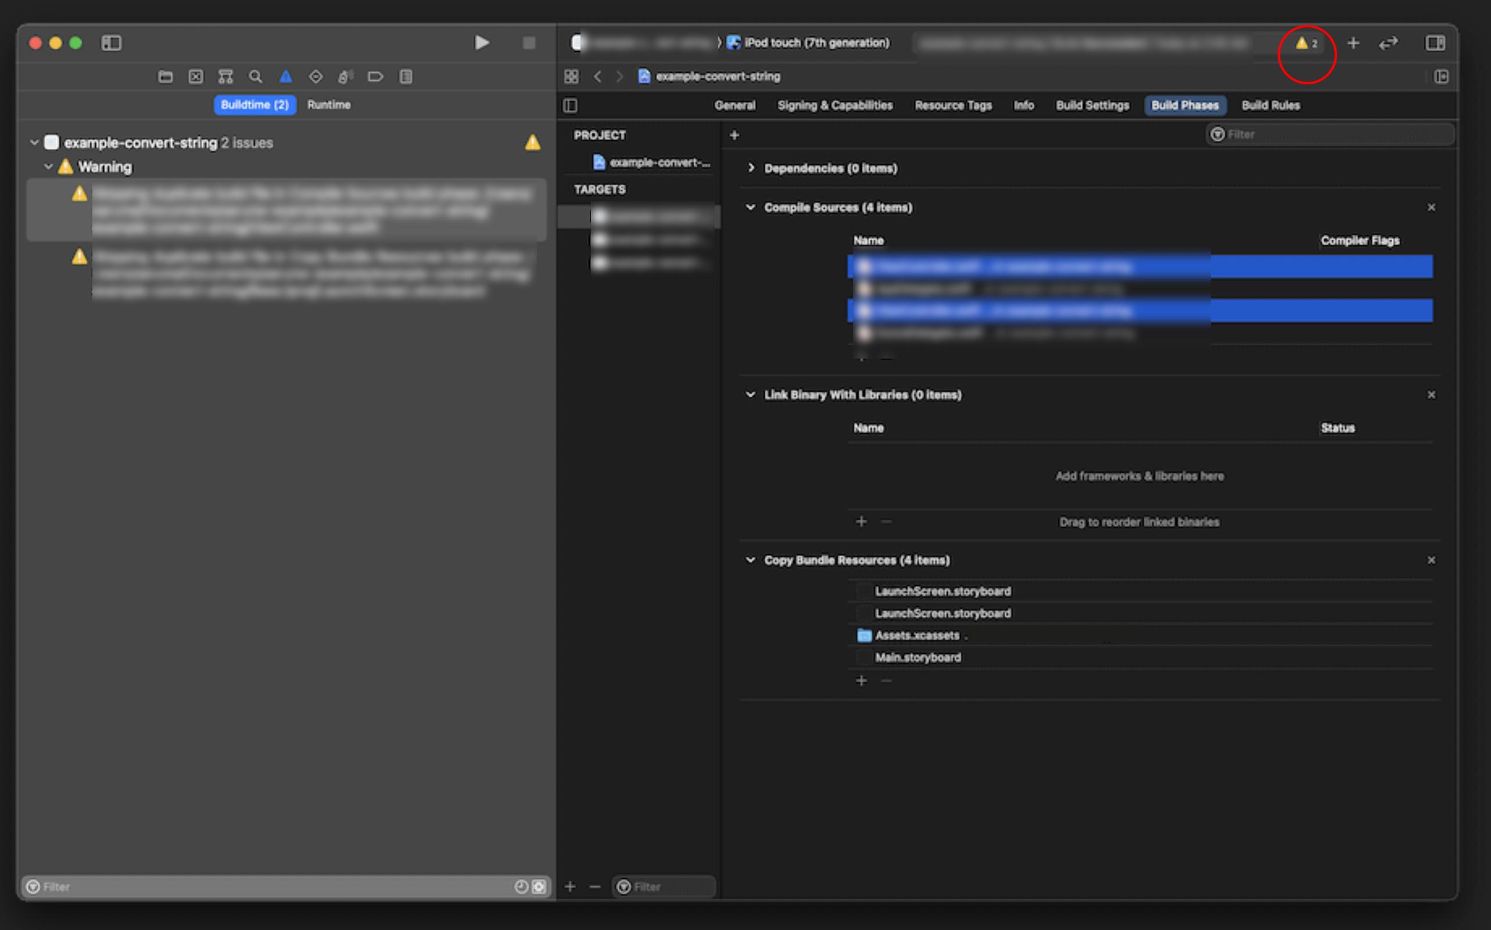Remove file from Copy Bundle Resources
Screen dimensions: 1491x930
886,681
